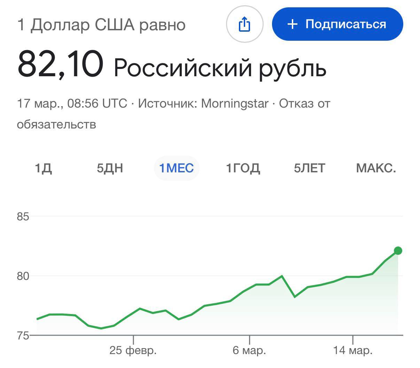Click the 6 мар. date label
The image size is (420, 368).
249,350
